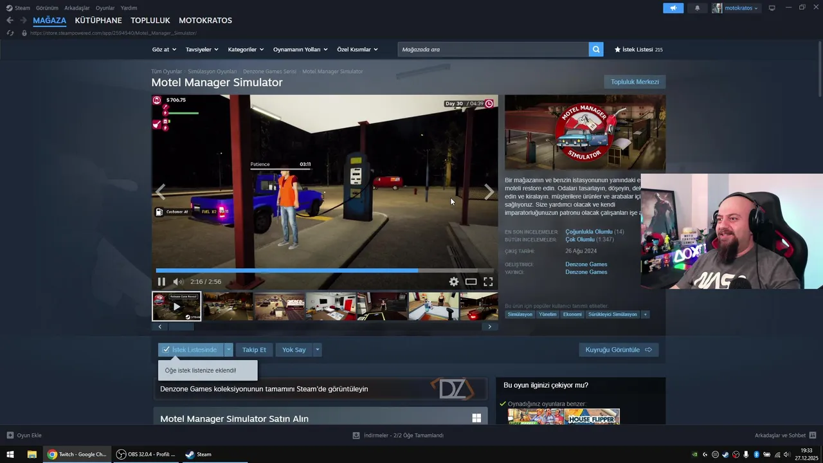This screenshot has width=823, height=463.
Task: Open File Explorer from taskbar
Action: pyautogui.click(x=32, y=454)
